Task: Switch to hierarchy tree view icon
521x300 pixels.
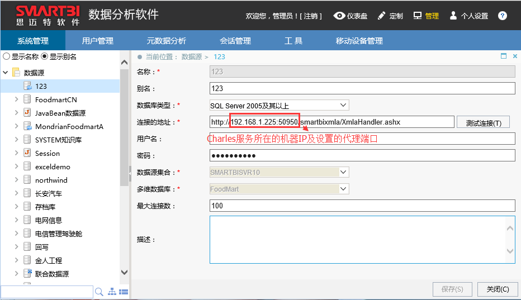Action: [112, 292]
